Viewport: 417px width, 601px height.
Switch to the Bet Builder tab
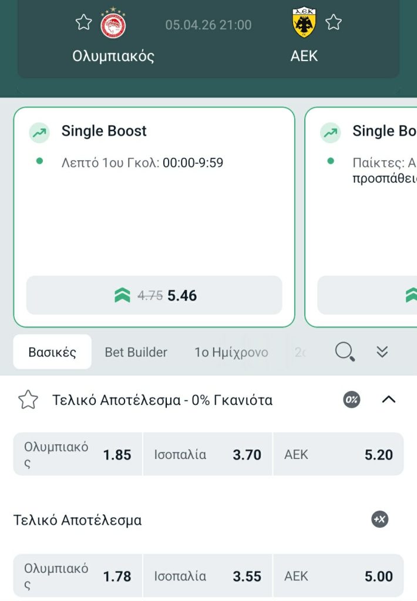pos(136,352)
